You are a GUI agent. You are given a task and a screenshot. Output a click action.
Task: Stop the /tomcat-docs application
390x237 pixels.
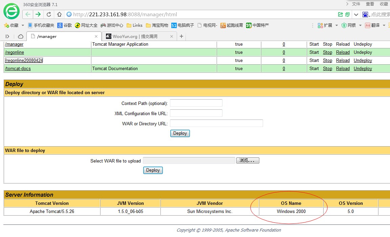pos(328,69)
